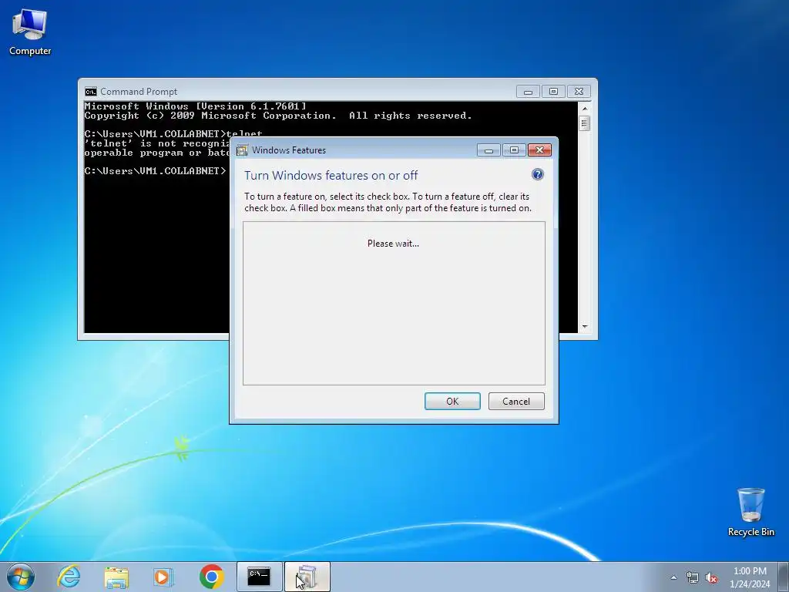Click the Show desktop button
This screenshot has height=592, width=789.
click(x=784, y=577)
